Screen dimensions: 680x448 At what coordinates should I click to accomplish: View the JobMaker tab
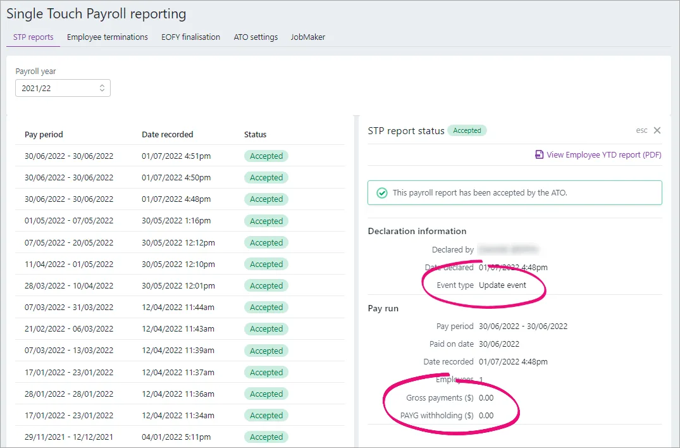[x=307, y=37]
